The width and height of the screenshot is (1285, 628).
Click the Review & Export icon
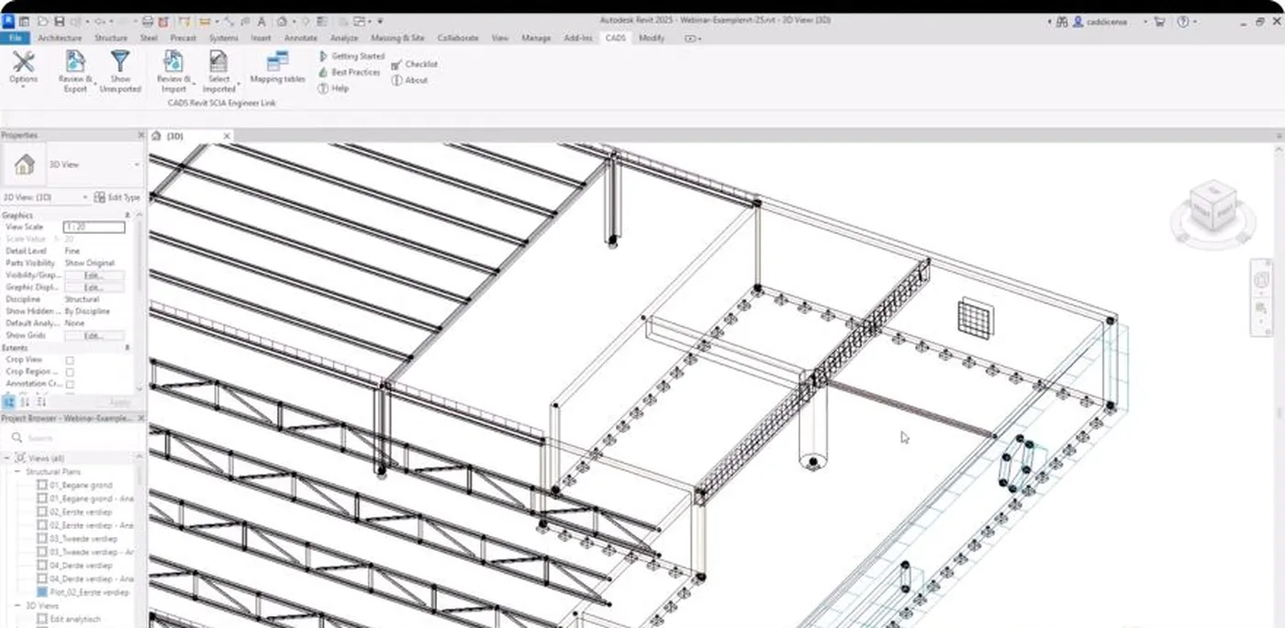[75, 62]
